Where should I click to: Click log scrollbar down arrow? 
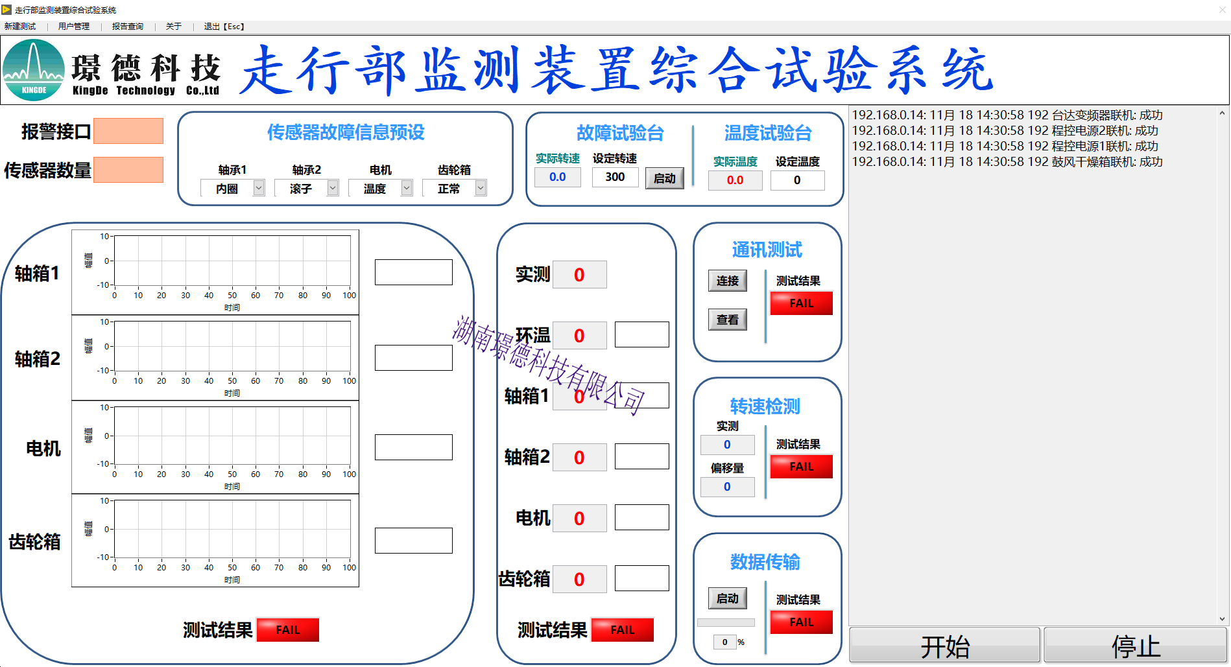[x=1223, y=619]
